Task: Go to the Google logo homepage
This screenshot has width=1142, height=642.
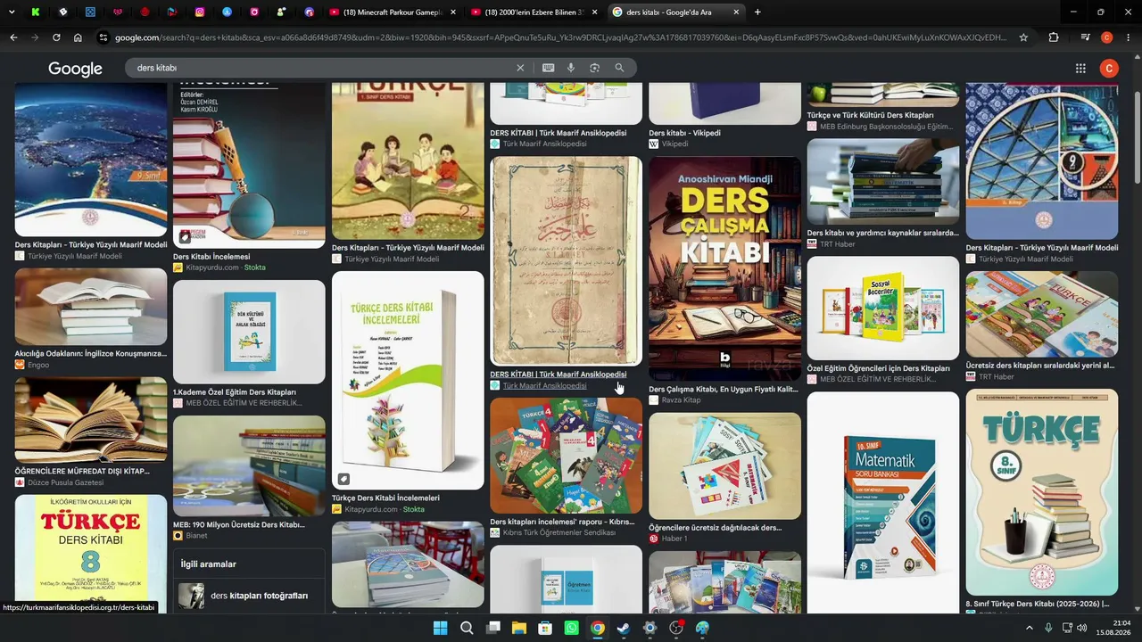Action: pos(75,69)
